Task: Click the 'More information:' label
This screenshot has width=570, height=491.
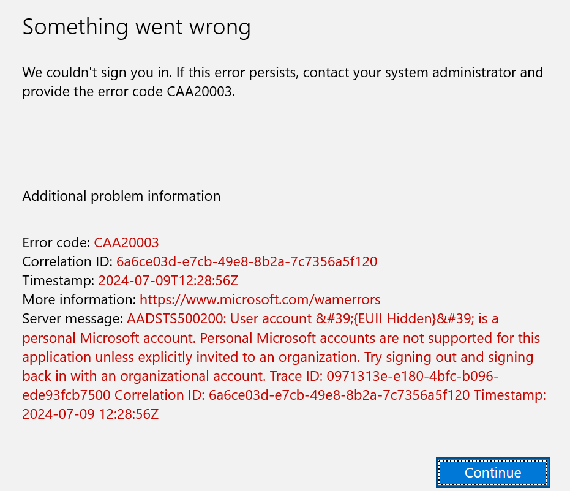Action: tap(79, 299)
